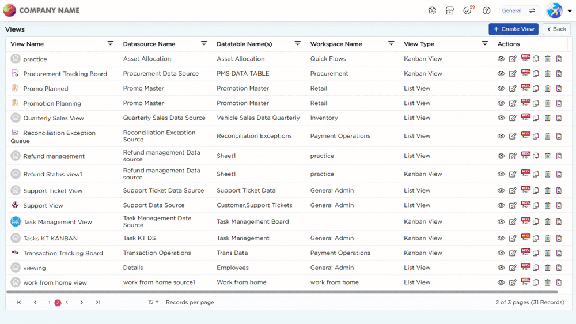Copy the Reconciliation Exception Queue view

[x=536, y=136]
